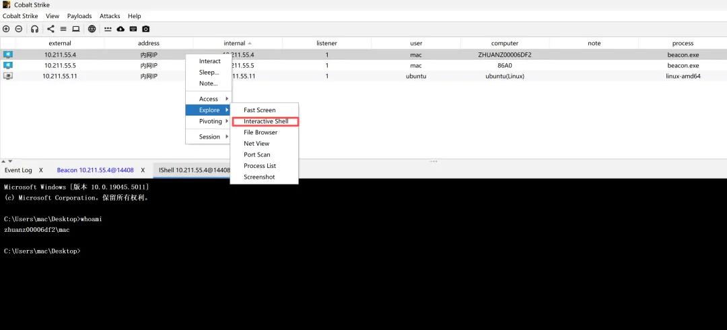Choose Sleep... from the context menu
The width and height of the screenshot is (727, 330).
209,72
